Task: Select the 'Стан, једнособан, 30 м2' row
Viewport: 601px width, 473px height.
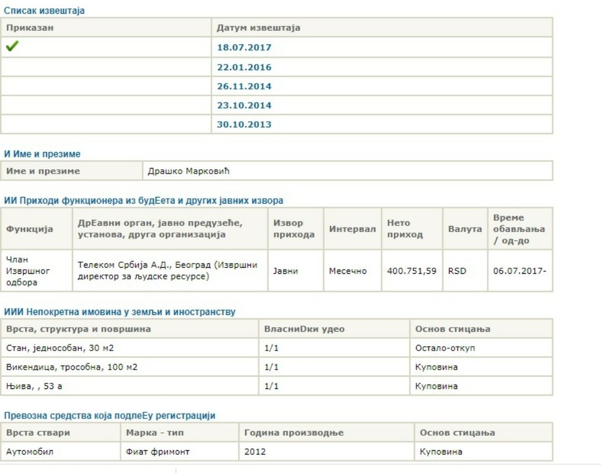Action: (x=277, y=348)
